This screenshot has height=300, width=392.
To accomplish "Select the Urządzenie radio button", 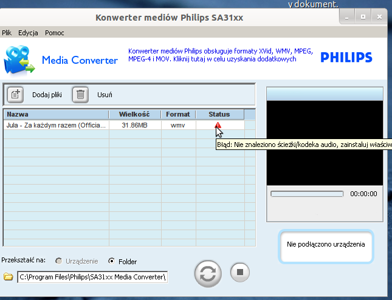I will click(59, 261).
